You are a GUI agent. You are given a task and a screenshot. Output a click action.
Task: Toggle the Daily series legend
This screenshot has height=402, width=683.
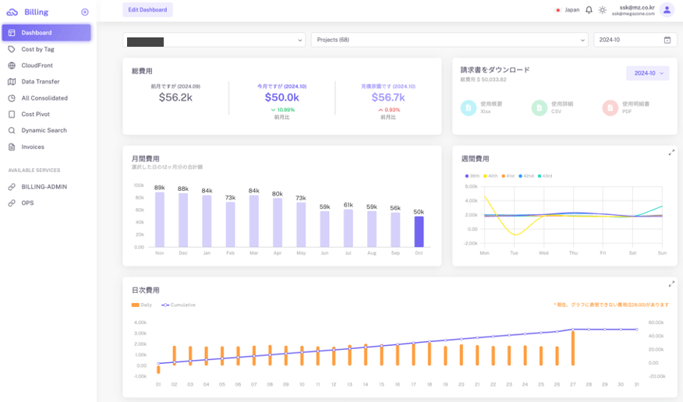(142, 305)
